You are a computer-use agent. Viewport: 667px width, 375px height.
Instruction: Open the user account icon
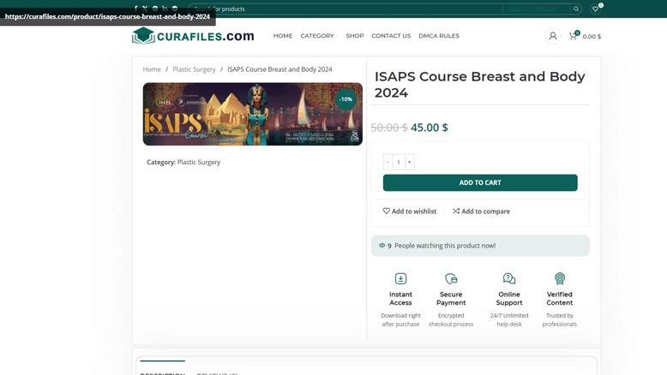[x=553, y=36]
